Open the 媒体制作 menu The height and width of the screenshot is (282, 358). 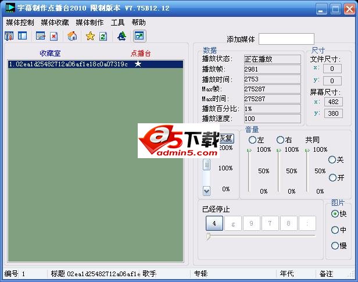[x=90, y=23]
